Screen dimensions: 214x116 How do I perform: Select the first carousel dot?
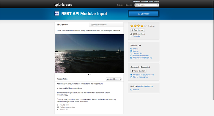coord(89,75)
